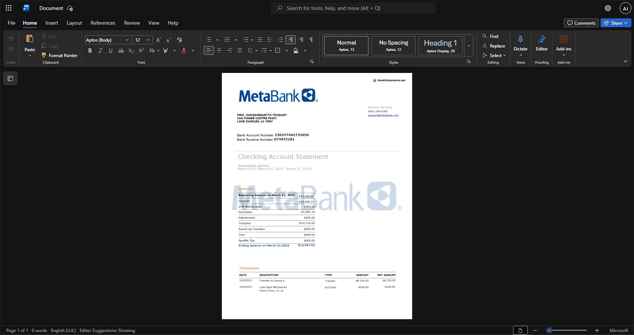Screen dimensions: 634x335
Task: Expand the Paste options arrow
Action: pos(30,56)
